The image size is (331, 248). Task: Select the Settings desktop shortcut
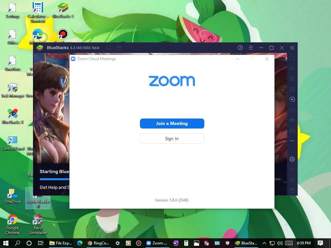13,11
